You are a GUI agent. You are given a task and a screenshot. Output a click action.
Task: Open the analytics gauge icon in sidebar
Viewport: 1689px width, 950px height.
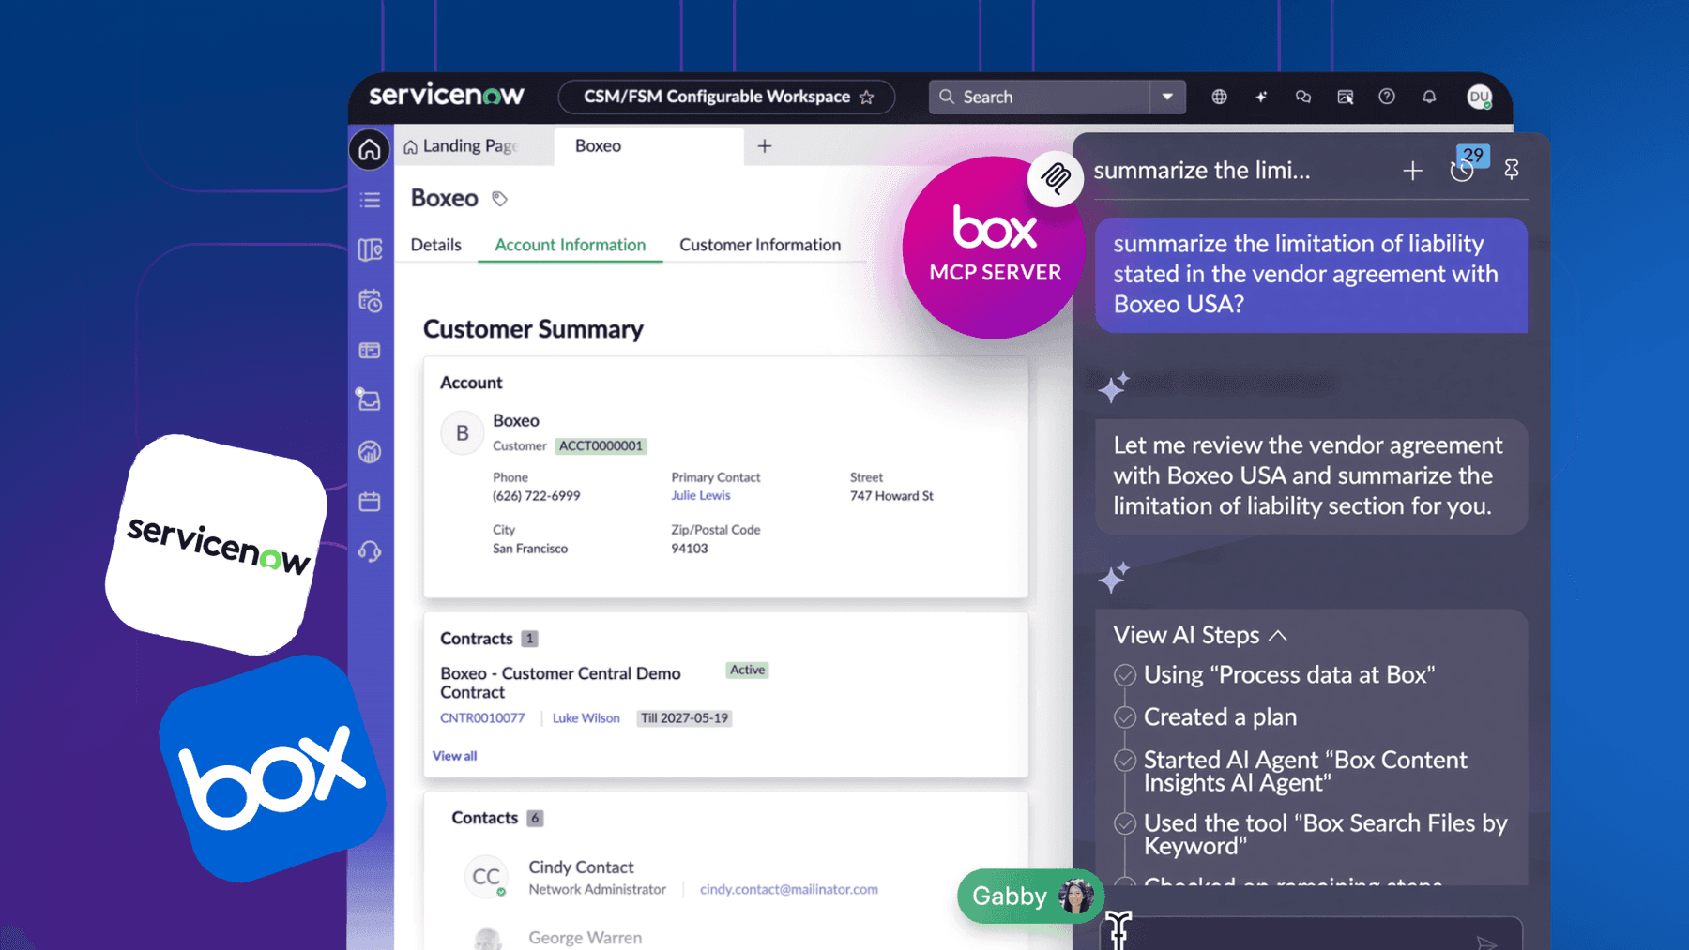coord(370,451)
